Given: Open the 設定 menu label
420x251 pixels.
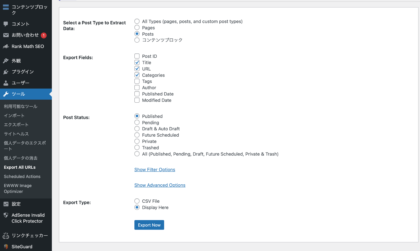Looking at the screenshot, I should pos(16,204).
